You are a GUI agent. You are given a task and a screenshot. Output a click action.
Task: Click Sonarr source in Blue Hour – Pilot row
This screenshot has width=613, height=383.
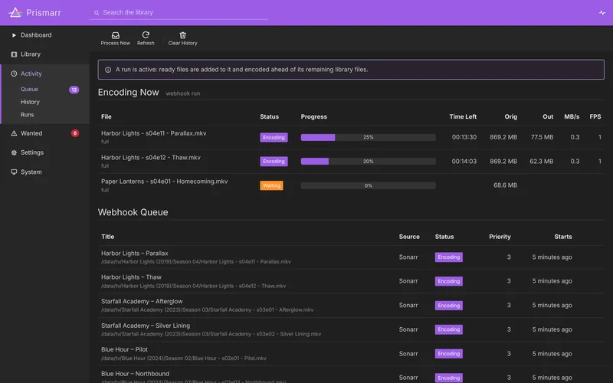click(x=408, y=354)
